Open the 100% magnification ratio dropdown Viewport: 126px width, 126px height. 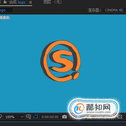click(x=14, y=117)
